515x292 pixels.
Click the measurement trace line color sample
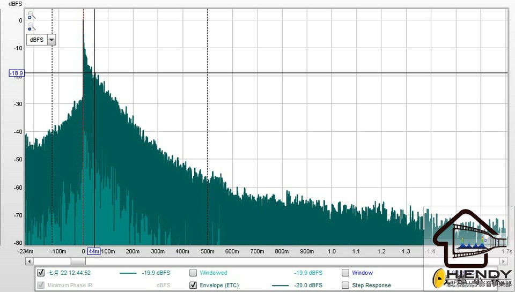(x=128, y=273)
